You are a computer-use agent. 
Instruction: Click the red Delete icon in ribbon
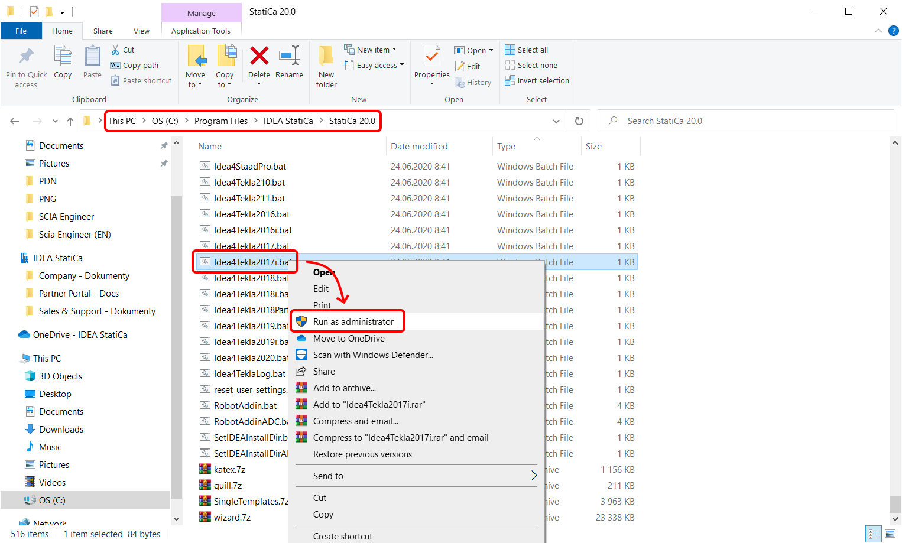click(x=259, y=57)
